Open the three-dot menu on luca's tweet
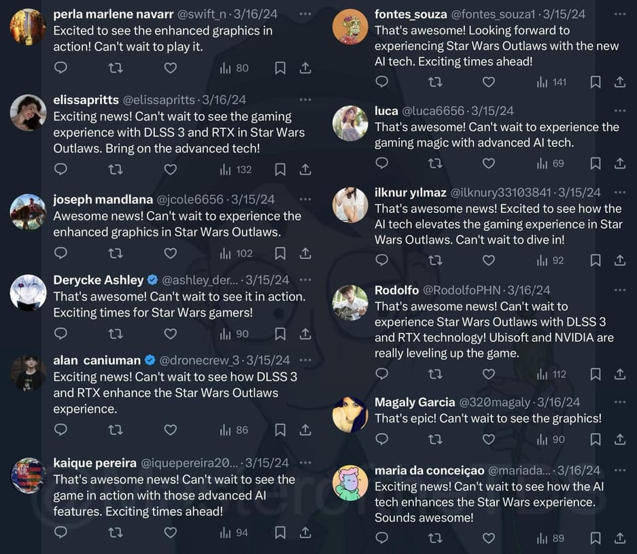This screenshot has height=554, width=637. click(x=620, y=111)
